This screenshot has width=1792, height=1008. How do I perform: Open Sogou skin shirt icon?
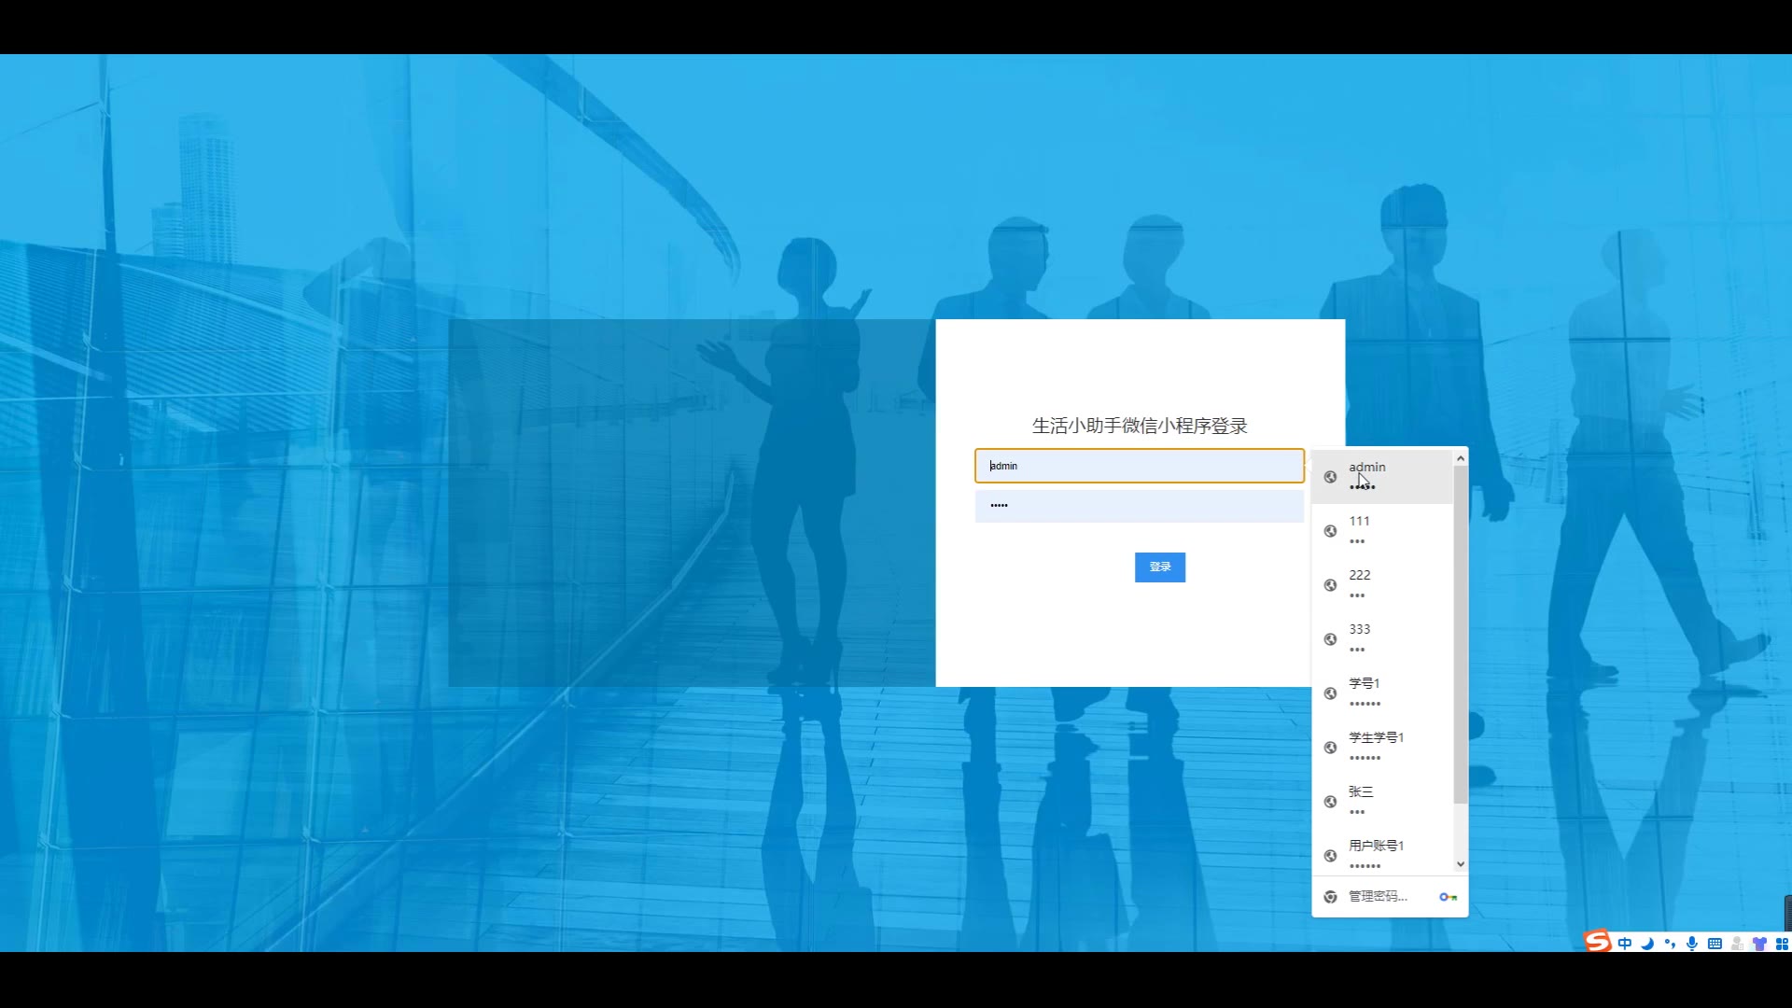click(1759, 944)
